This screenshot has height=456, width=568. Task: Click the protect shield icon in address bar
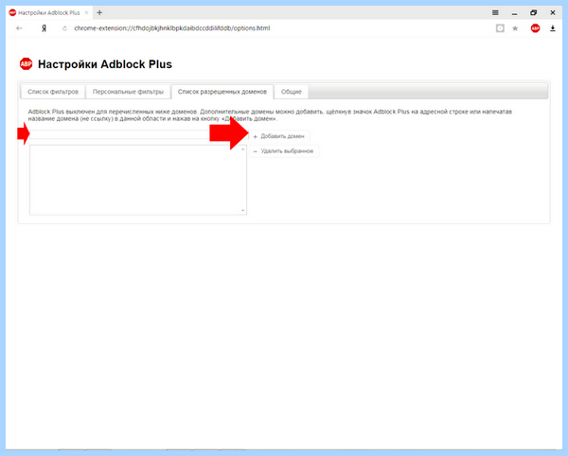[x=500, y=28]
